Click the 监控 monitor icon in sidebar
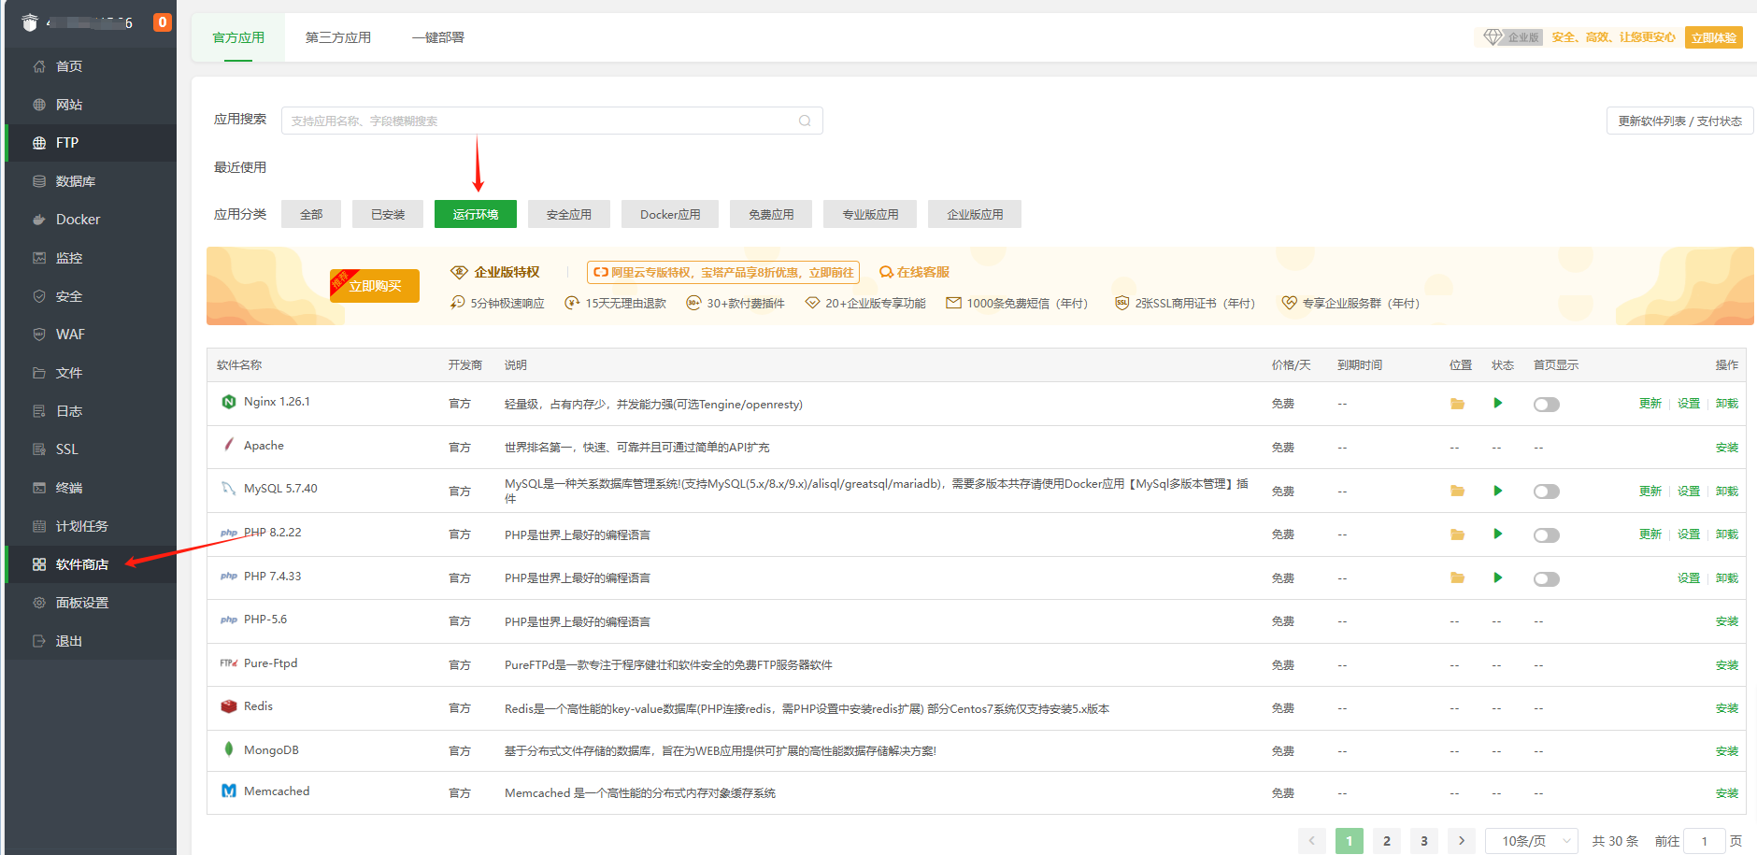Image resolution: width=1757 pixels, height=855 pixels. coord(39,258)
